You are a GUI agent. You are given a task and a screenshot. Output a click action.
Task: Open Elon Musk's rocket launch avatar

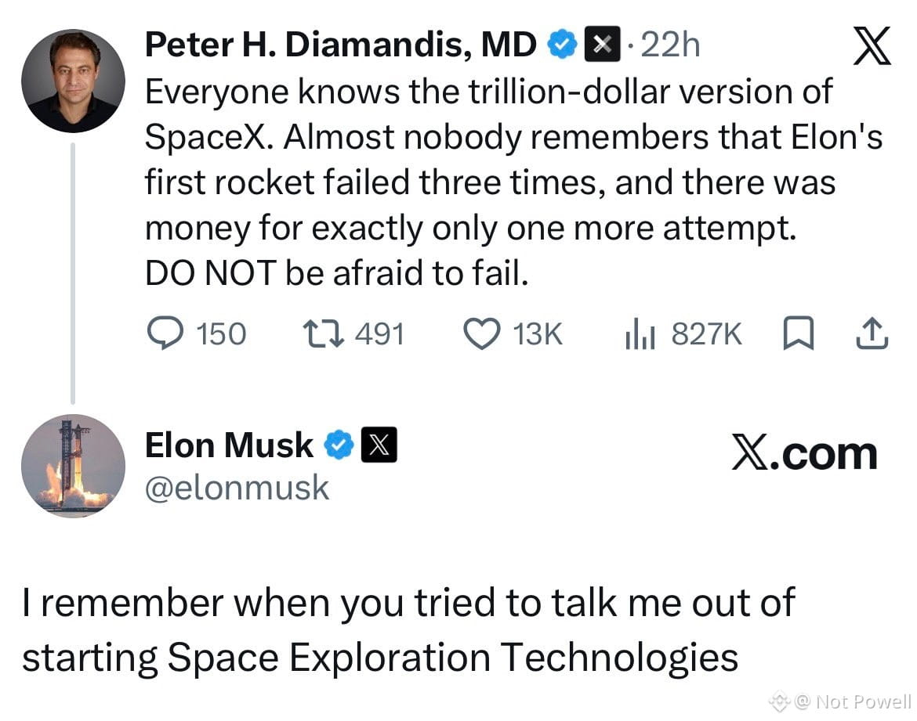(73, 466)
